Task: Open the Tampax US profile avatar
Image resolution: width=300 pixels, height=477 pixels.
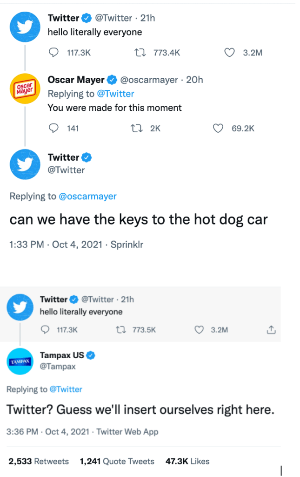Action: [20, 361]
